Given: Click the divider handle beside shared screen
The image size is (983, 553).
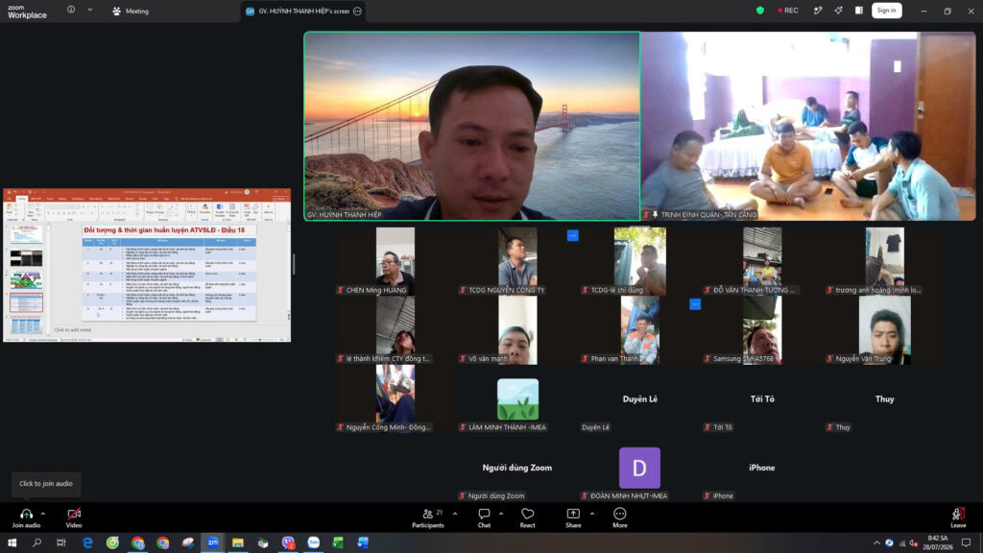Looking at the screenshot, I should point(294,265).
